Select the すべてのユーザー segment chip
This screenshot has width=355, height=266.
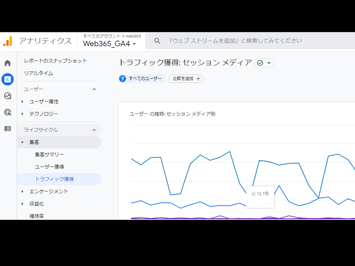pos(142,78)
